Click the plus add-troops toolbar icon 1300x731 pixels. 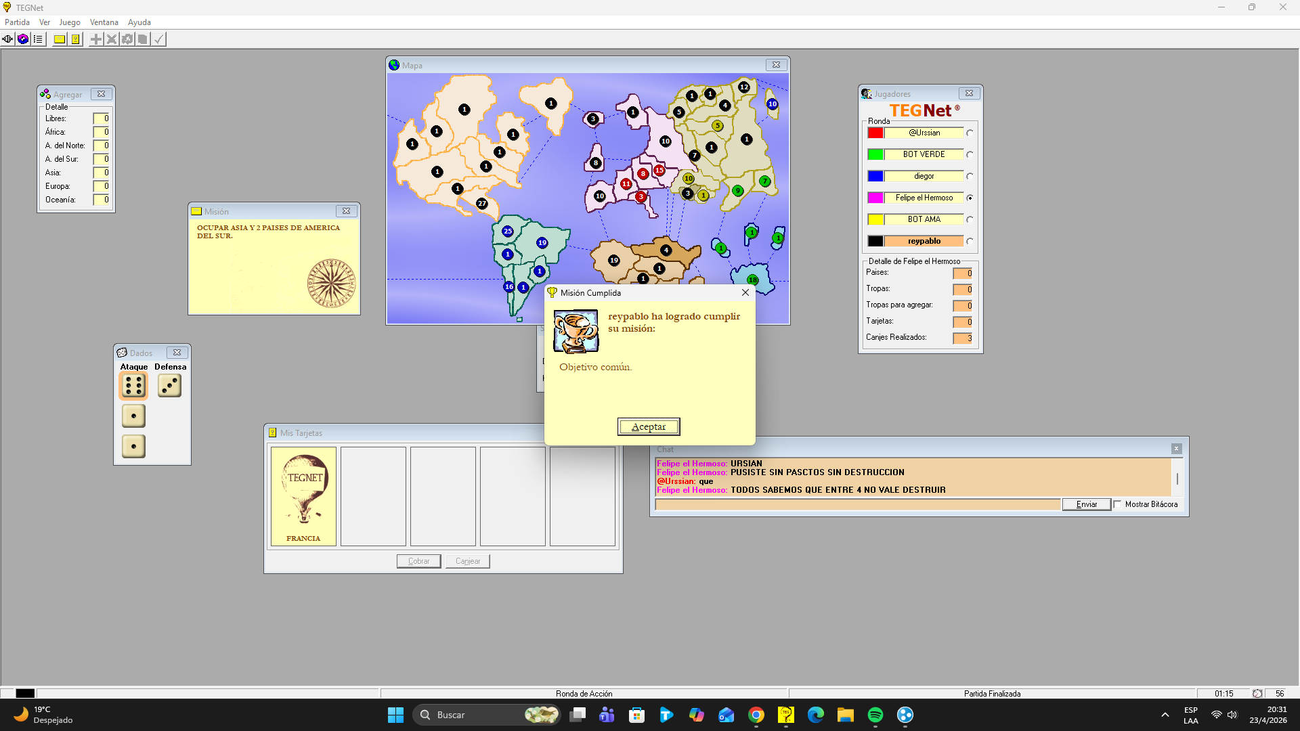(96, 39)
